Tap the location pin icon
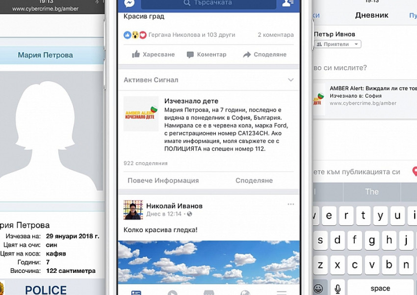The image size is (417, 295). [x=414, y=172]
